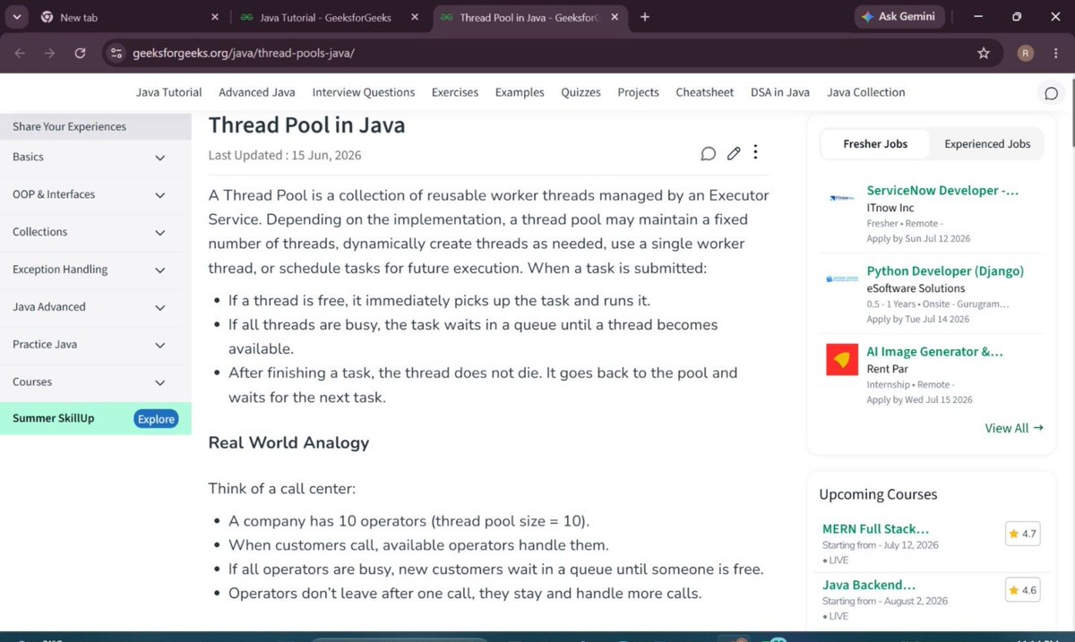Click the eSoftware Solutions company logo

(x=841, y=278)
